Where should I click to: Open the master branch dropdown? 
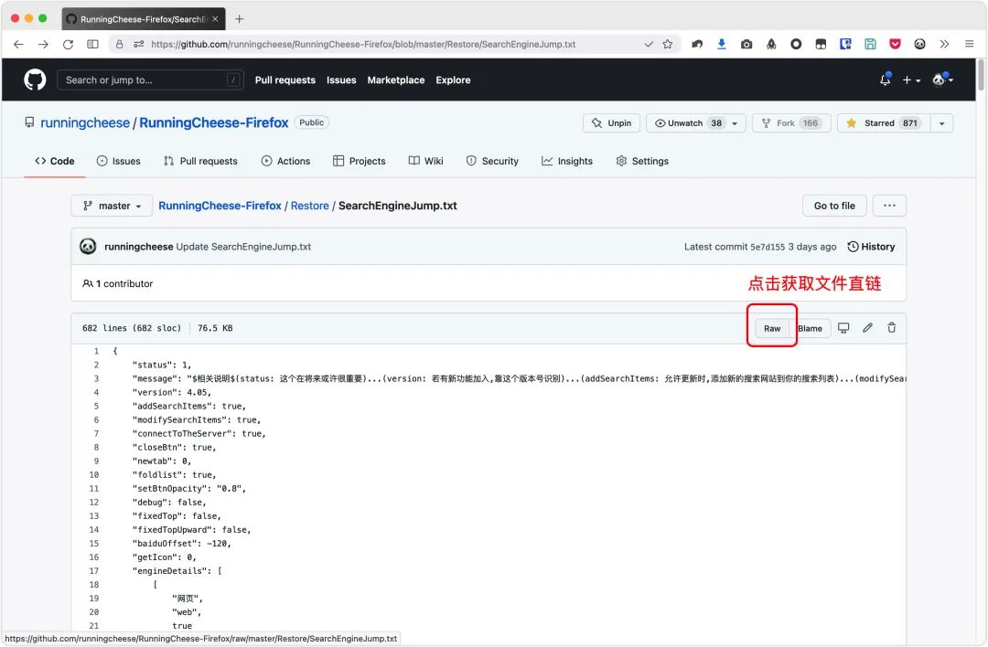tap(112, 206)
